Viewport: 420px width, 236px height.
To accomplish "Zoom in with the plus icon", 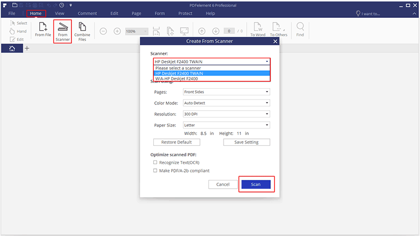I will (x=117, y=31).
